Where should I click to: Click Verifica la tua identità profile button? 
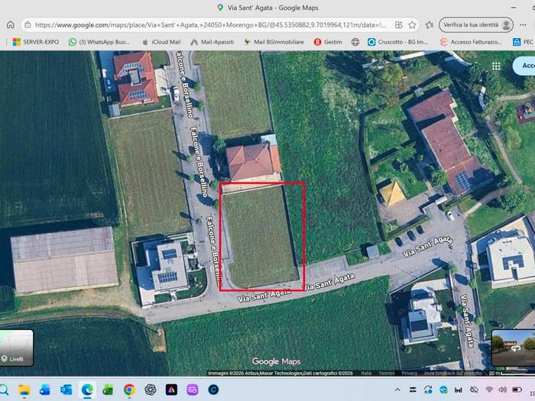point(476,25)
